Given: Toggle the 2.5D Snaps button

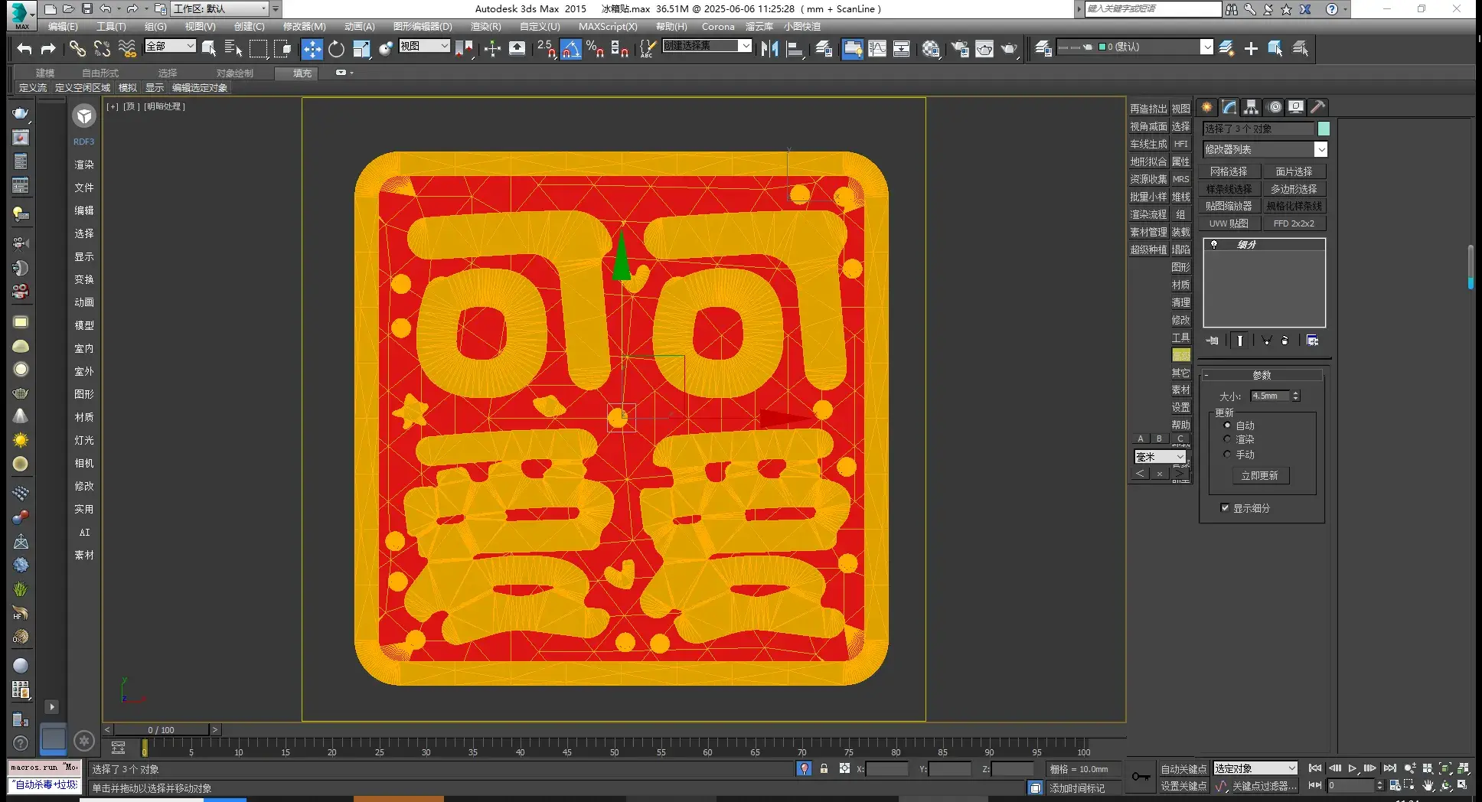Looking at the screenshot, I should 547,49.
